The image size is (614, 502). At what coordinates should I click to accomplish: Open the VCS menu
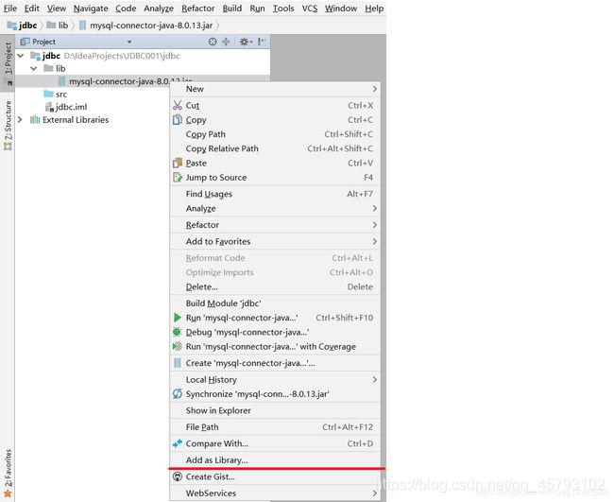click(309, 9)
